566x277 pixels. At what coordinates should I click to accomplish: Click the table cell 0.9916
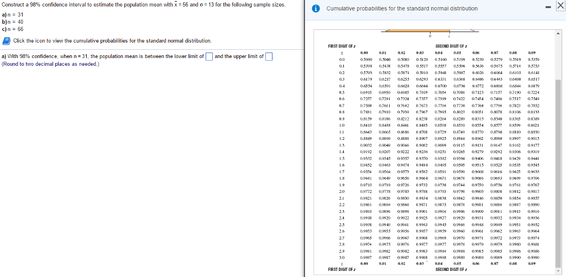click(x=533, y=211)
